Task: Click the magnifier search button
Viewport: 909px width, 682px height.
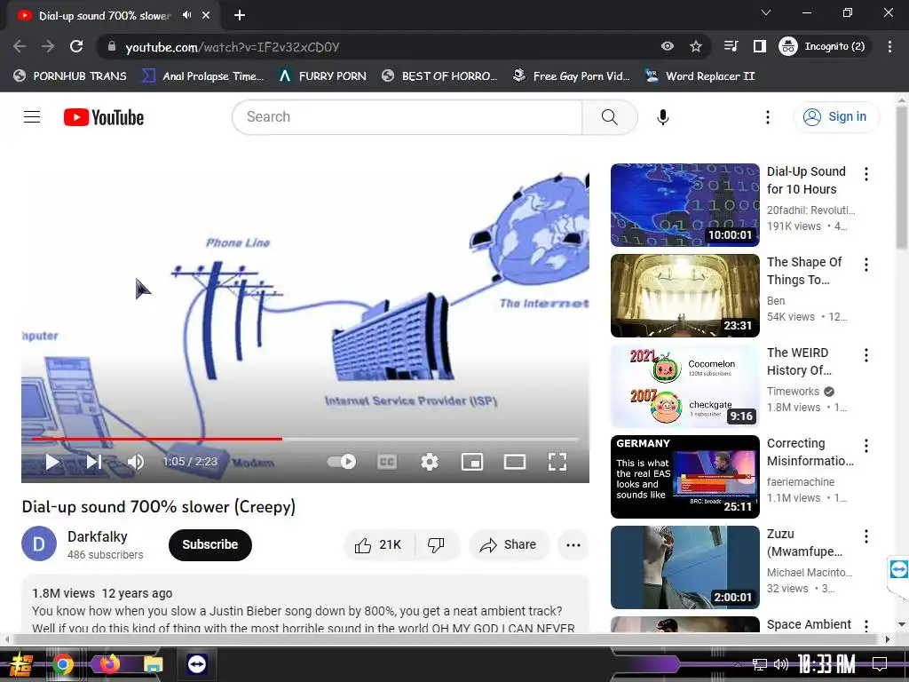Action: coord(609,116)
